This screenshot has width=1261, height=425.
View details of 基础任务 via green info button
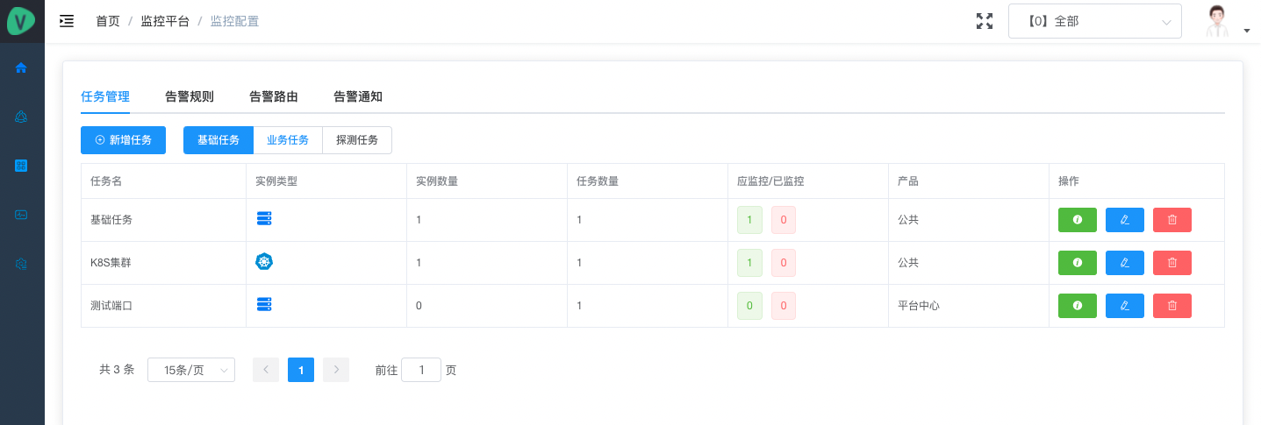[x=1078, y=220]
